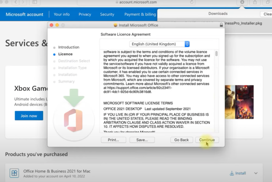Screen dimensions: 272x182
Task: Click the Save... button in installer
Action: click(142, 140)
